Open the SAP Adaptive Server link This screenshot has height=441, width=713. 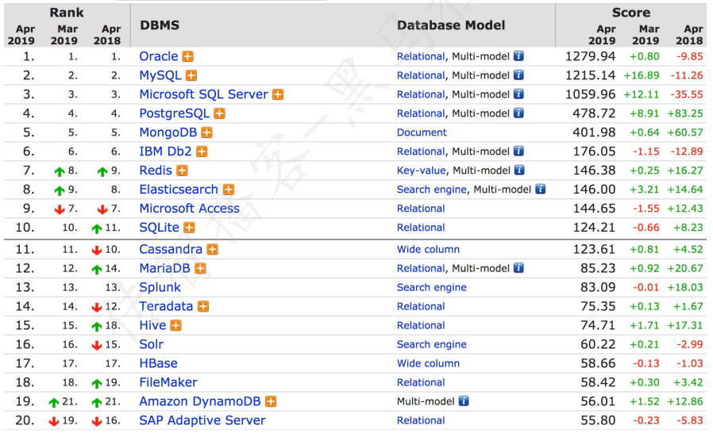(x=202, y=420)
